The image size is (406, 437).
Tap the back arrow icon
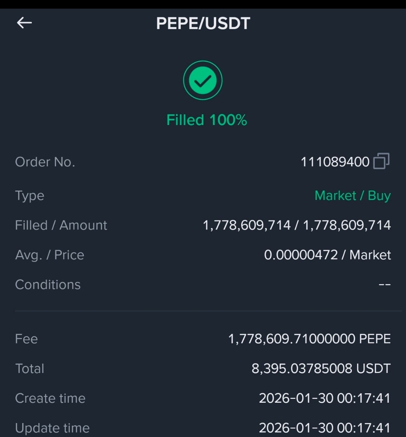point(24,23)
